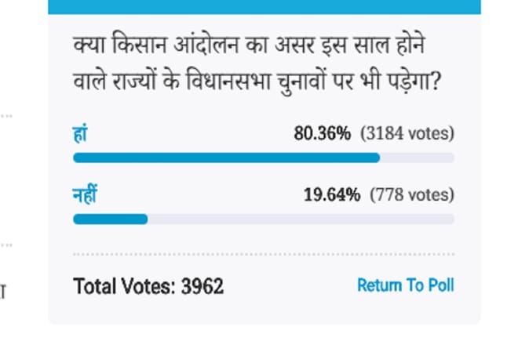Viewport: 529px width, 352px height.
Task: Click the blue header bar above the poll
Action: point(264,7)
